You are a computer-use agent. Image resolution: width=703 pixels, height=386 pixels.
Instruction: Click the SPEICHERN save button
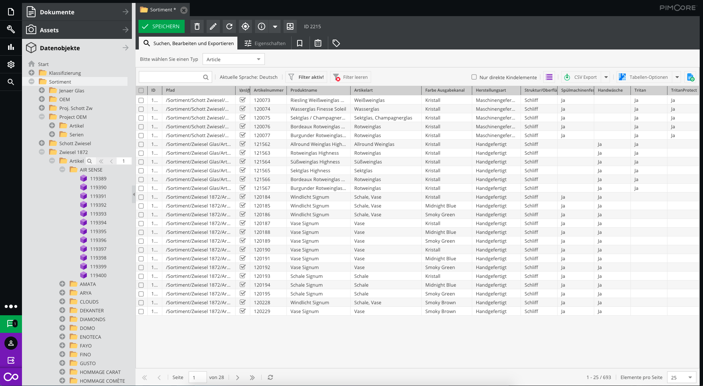pyautogui.click(x=162, y=26)
